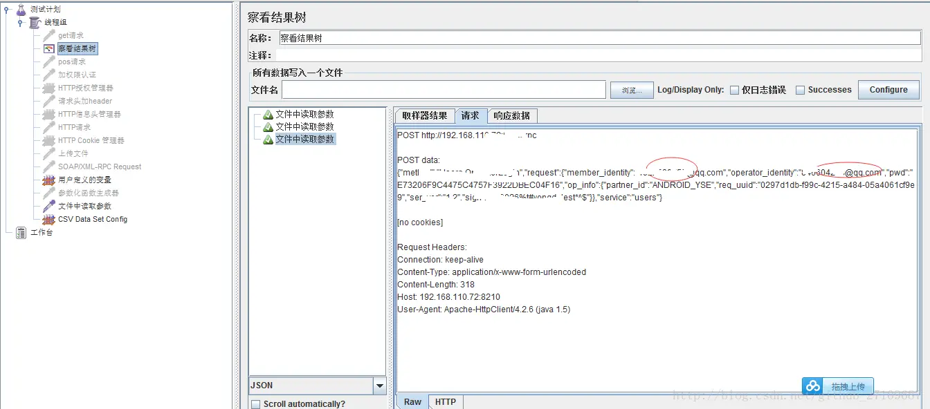This screenshot has width=930, height=409.
Task: Select 请求头加header in the tree
Action: [85, 102]
